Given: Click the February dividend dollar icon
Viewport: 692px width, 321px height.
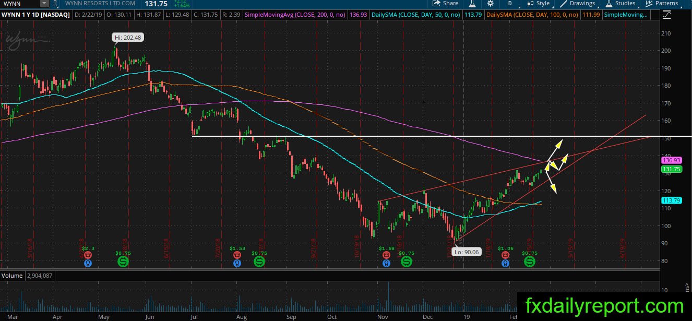Looking at the screenshot, I should click(530, 261).
